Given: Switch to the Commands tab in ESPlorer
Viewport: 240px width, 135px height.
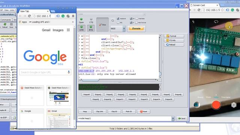Looking at the screenshot, I should pos(6,20).
